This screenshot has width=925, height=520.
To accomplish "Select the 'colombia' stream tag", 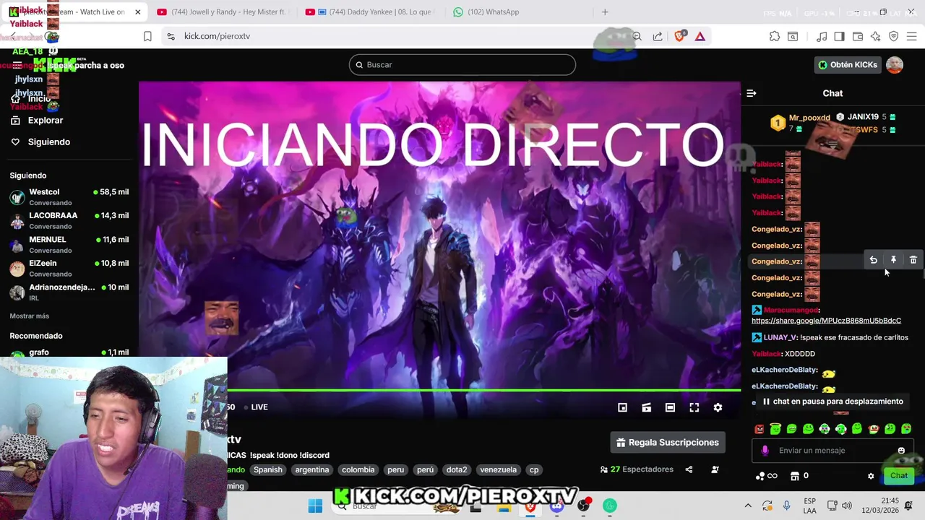I will 358,469.
